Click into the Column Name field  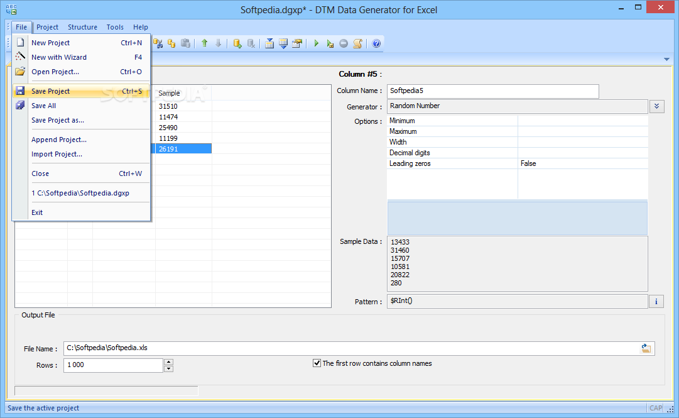[x=493, y=91]
